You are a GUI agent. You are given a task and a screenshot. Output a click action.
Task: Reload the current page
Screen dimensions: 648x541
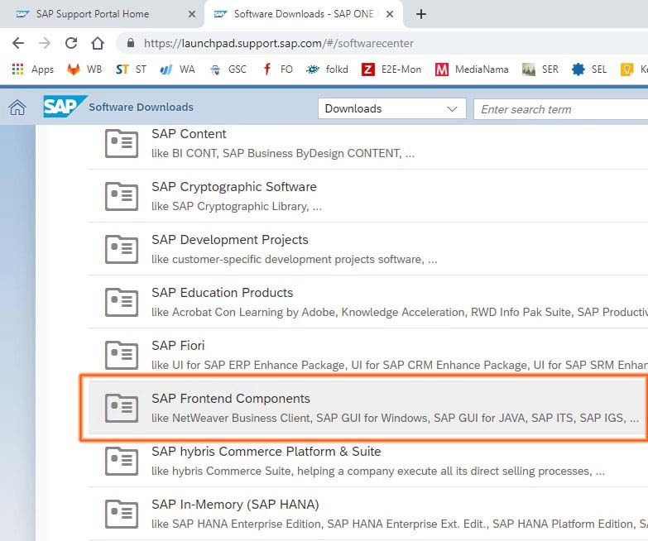click(x=71, y=43)
